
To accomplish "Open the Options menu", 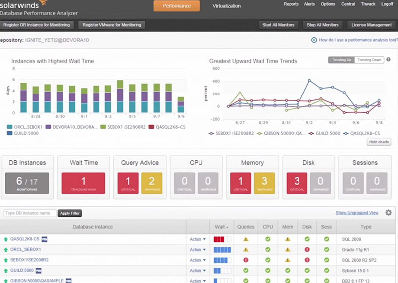I will (328, 4).
